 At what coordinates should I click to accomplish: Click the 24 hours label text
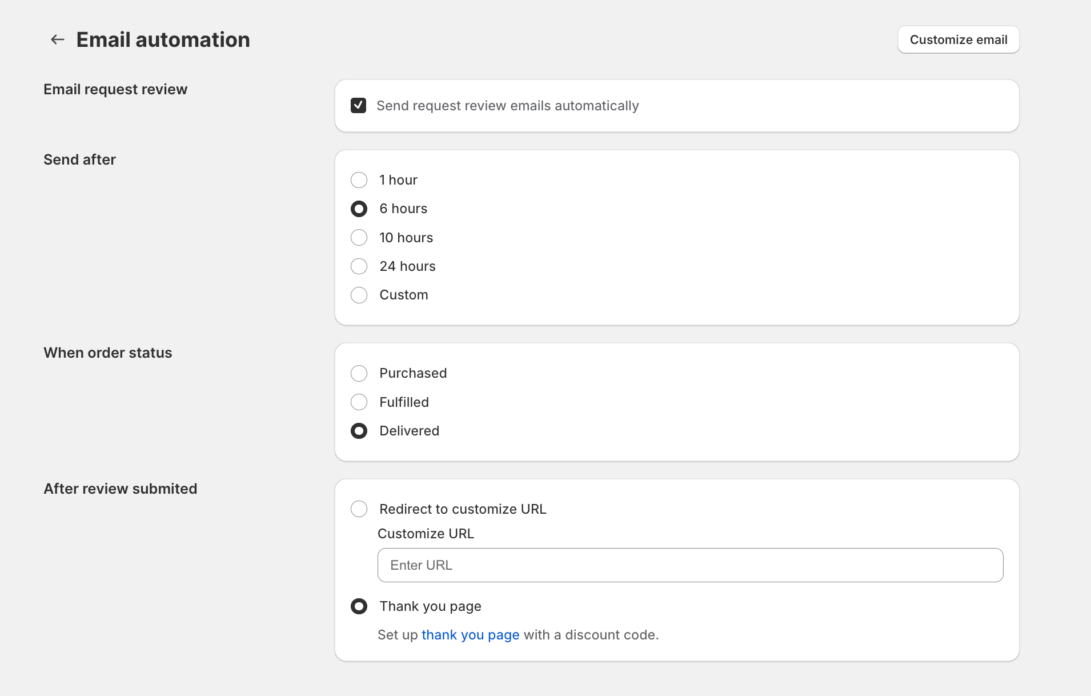(407, 266)
